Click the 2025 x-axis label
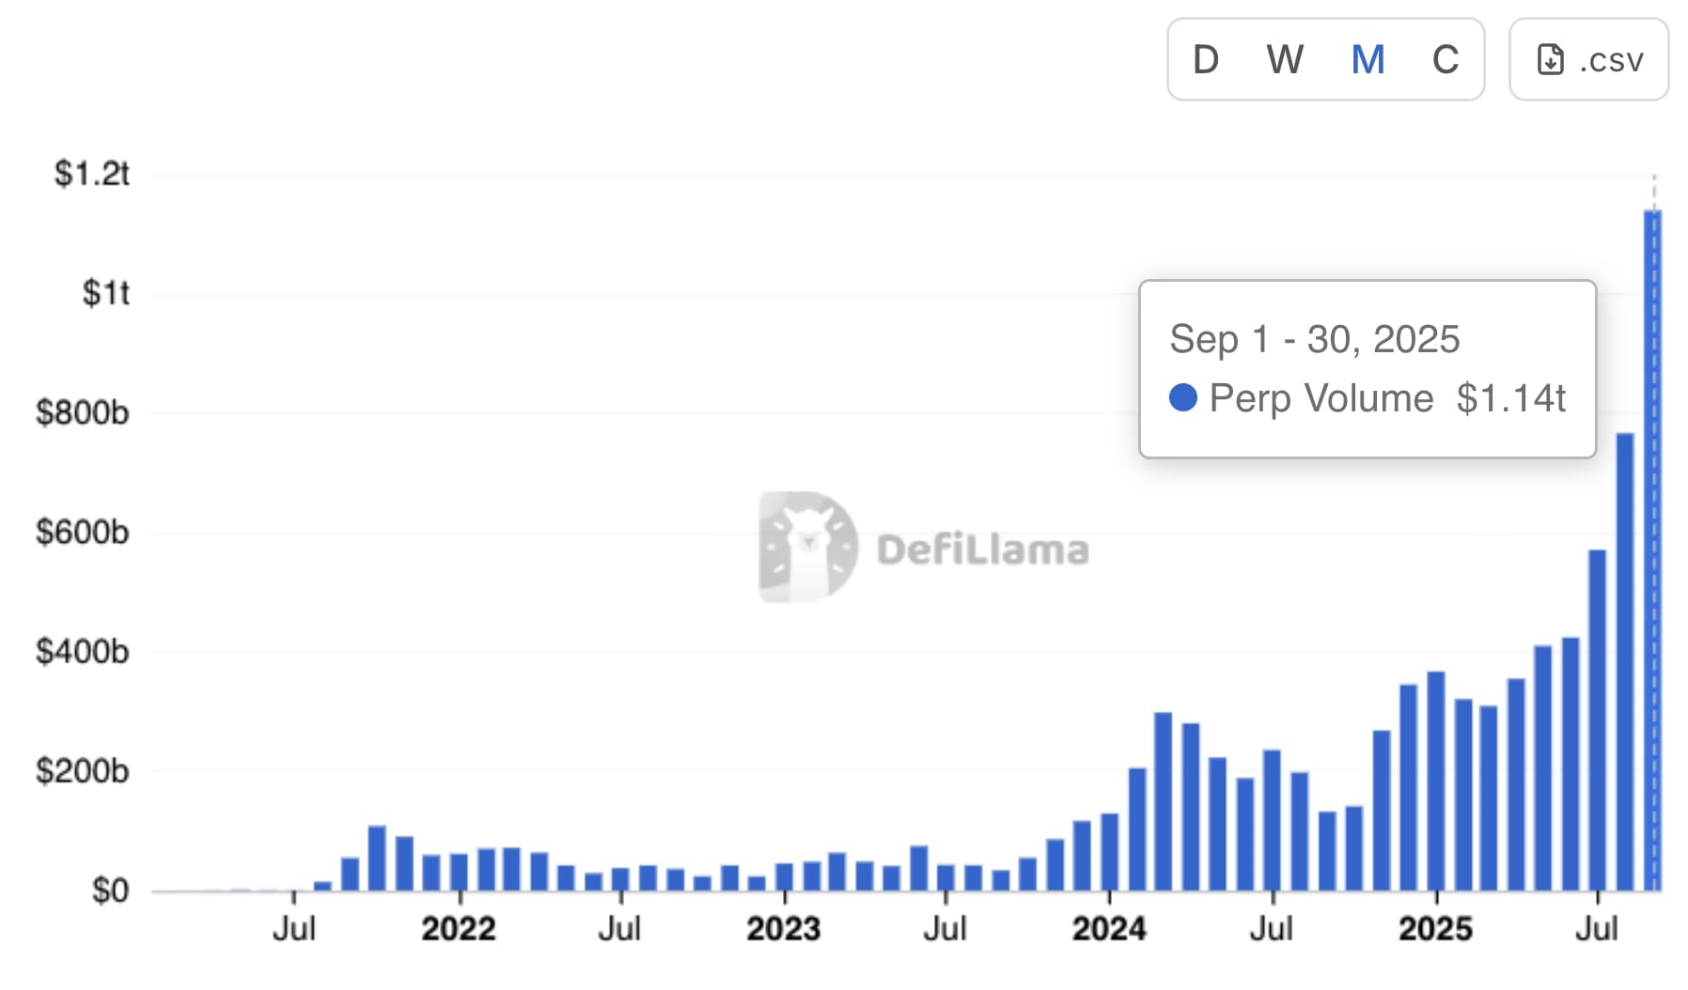 (x=1435, y=929)
